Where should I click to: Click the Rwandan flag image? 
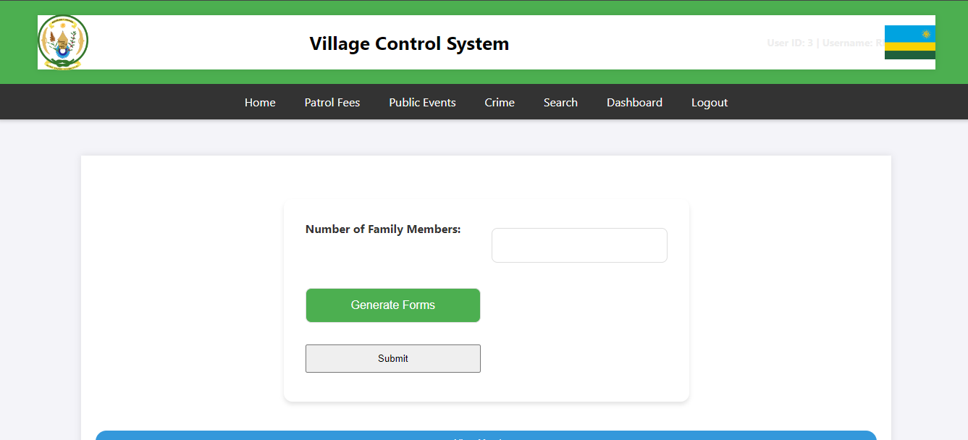[909, 42]
